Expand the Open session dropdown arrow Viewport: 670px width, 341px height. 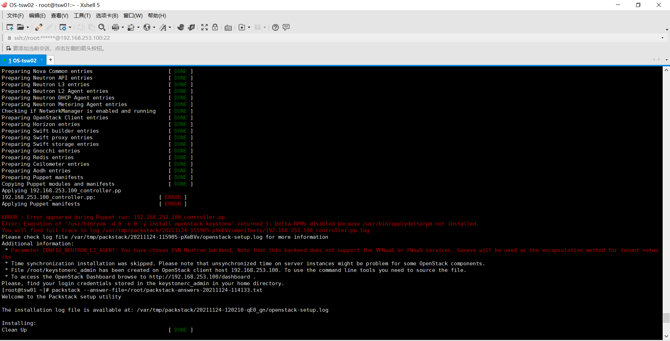pos(28,28)
